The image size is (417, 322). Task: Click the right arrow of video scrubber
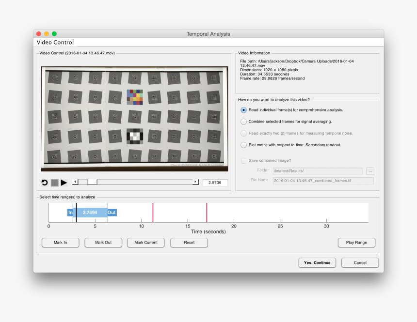point(195,182)
